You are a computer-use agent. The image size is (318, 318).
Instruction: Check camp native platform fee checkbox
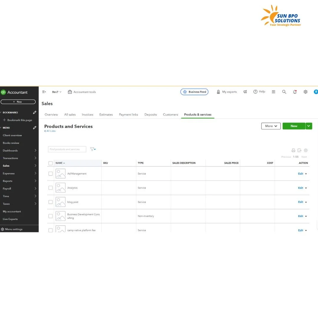(51, 230)
